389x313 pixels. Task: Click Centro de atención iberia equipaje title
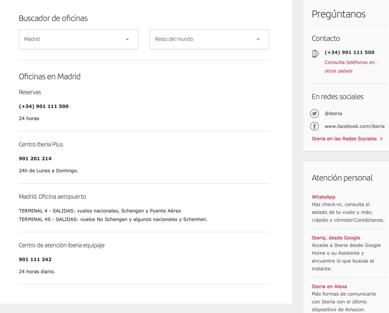point(62,245)
